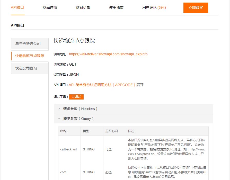Go to the 商品价格 tab
This screenshot has height=180, width=230.
(83, 7)
